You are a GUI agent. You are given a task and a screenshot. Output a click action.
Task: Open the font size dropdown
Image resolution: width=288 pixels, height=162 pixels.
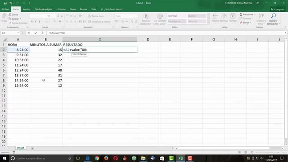click(x=55, y=16)
